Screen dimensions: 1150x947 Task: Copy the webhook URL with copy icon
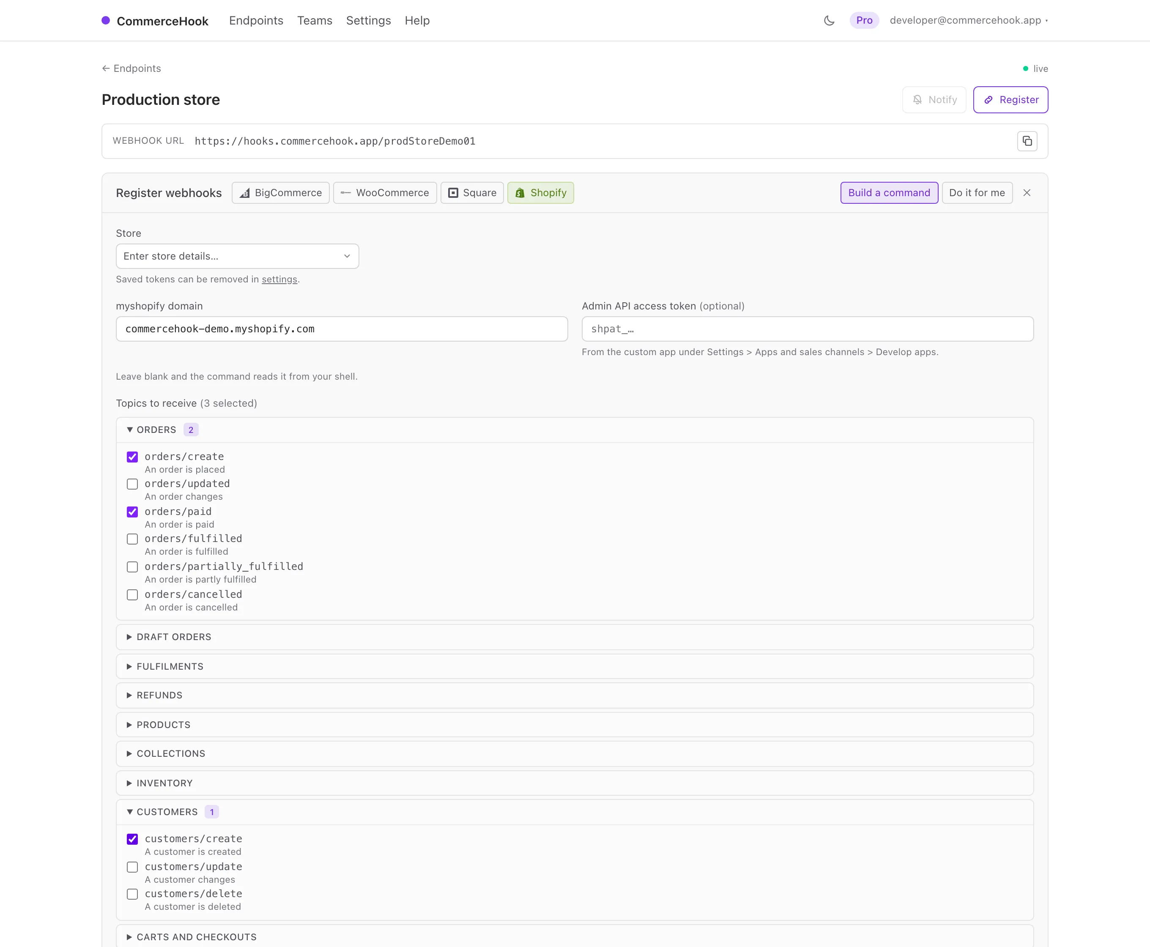(1027, 141)
